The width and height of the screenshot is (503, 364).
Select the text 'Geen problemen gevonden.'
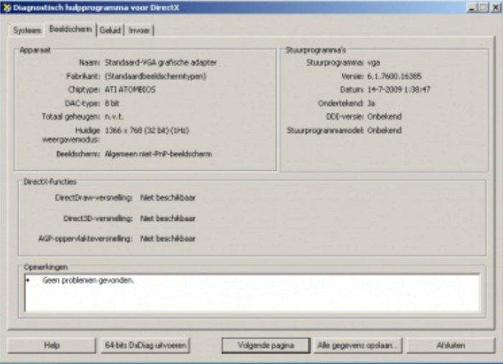tap(88, 281)
